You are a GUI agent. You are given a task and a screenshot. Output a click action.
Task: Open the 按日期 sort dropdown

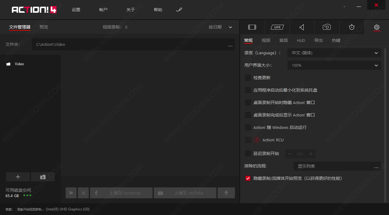tap(220, 27)
